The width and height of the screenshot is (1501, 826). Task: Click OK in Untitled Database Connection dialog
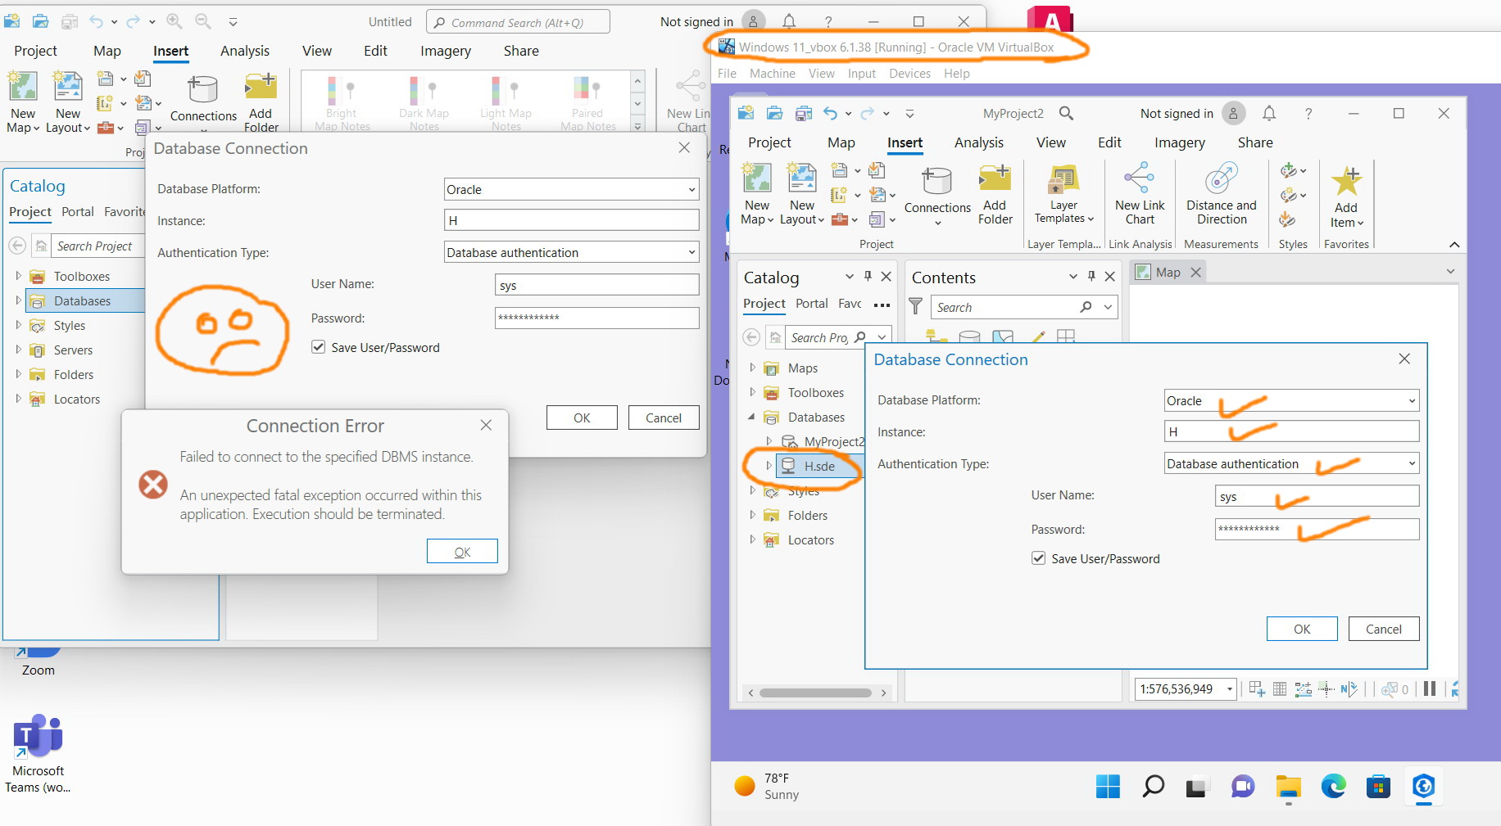point(582,418)
